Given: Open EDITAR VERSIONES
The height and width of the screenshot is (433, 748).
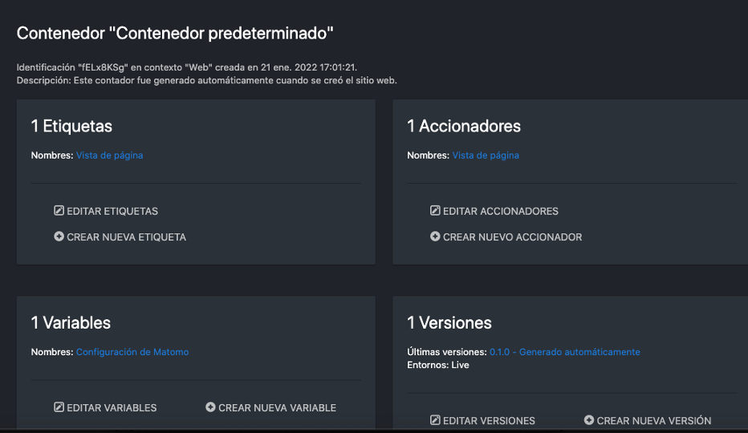Looking at the screenshot, I should pyautogui.click(x=489, y=421).
